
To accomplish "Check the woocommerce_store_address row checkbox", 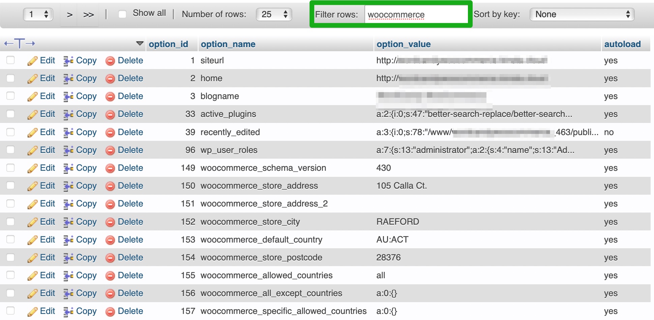I will point(10,185).
